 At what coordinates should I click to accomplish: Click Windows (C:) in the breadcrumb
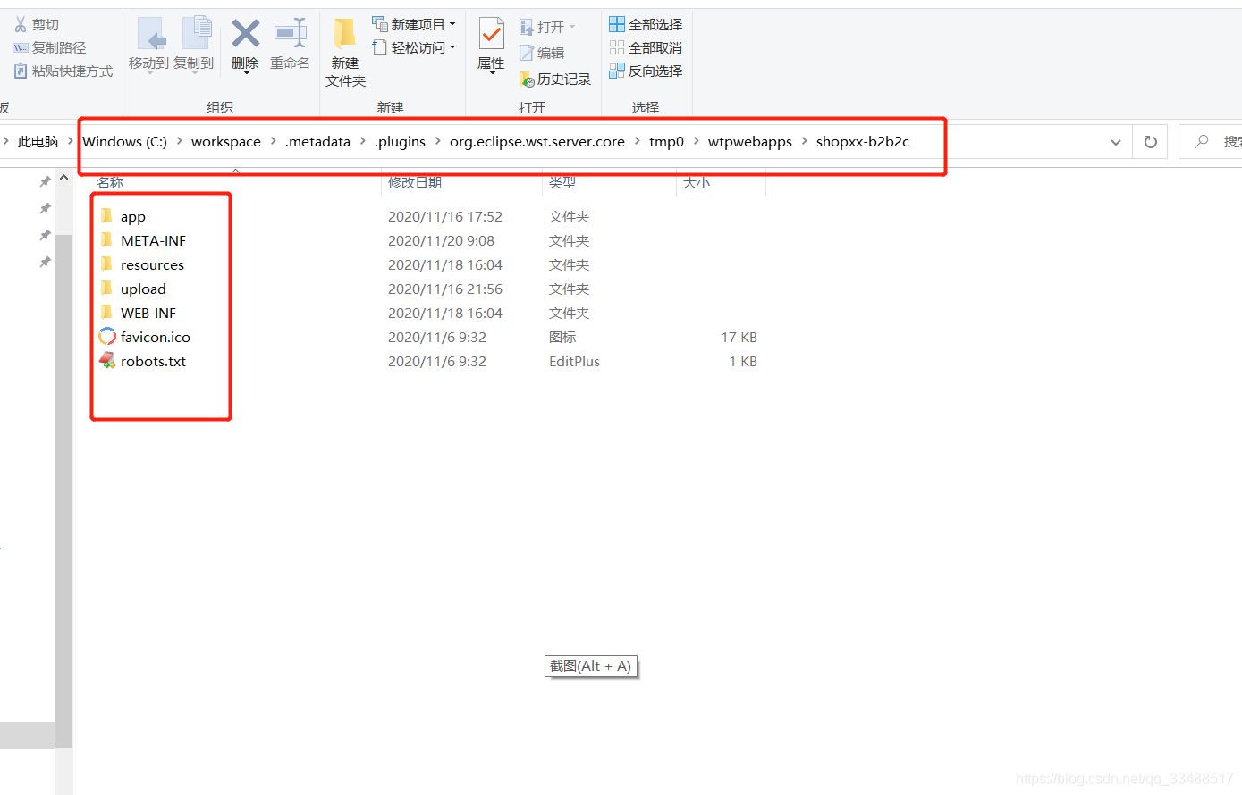pyautogui.click(x=125, y=141)
